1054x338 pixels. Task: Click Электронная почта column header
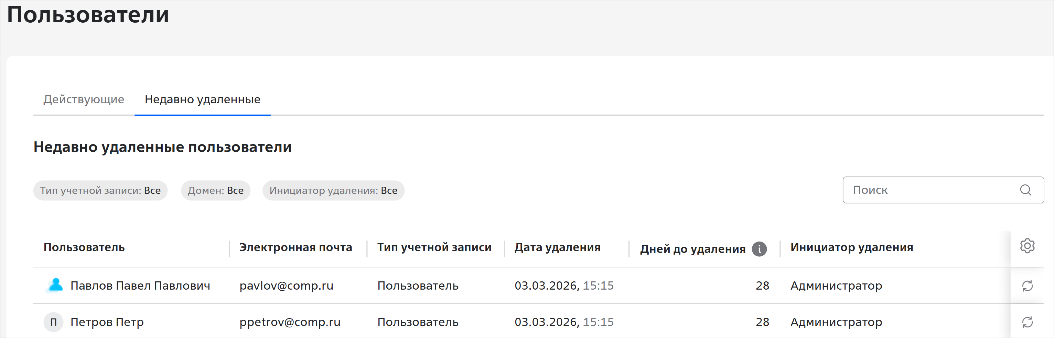coord(295,247)
